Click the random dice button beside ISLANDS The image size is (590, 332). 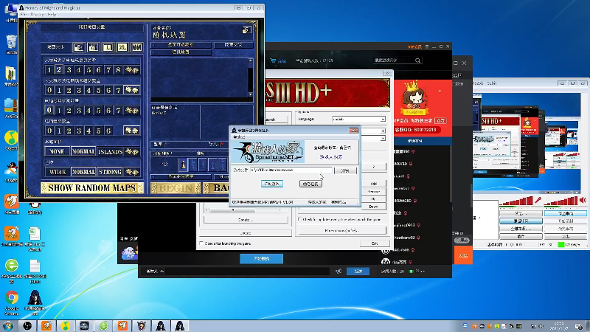tap(132, 151)
